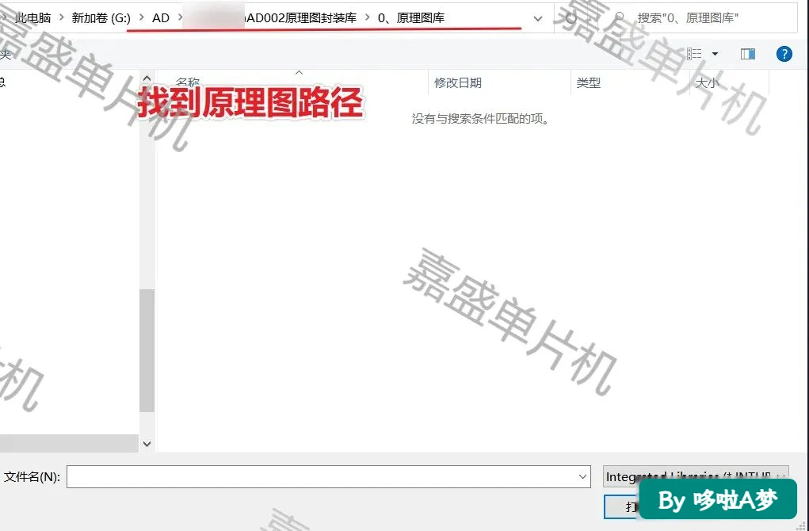Viewport: 809px width, 531px height.
Task: Expand the chevron after 新加卷 (G:)
Action: [x=141, y=18]
